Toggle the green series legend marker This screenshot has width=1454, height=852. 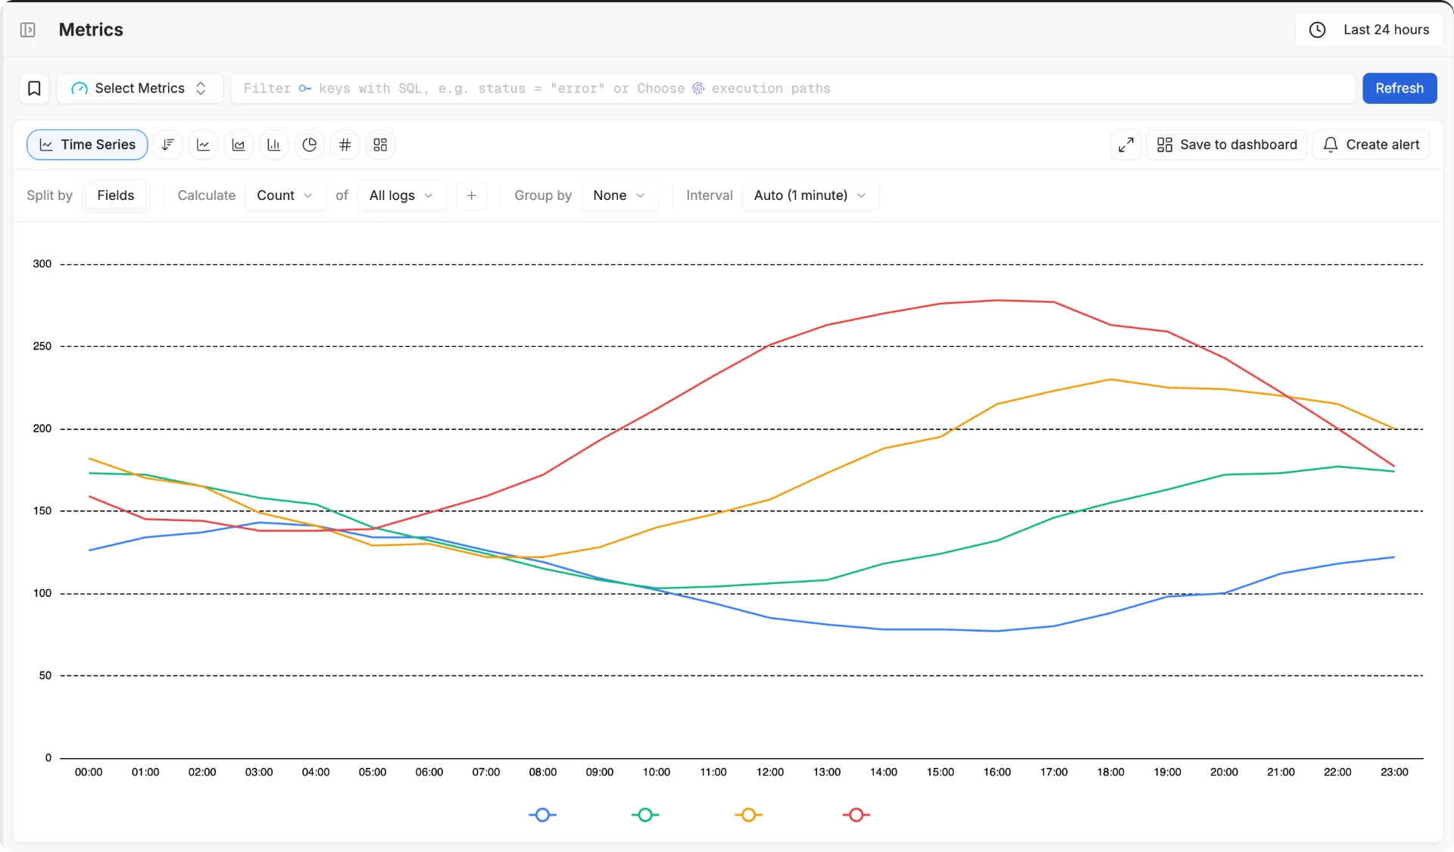click(645, 815)
